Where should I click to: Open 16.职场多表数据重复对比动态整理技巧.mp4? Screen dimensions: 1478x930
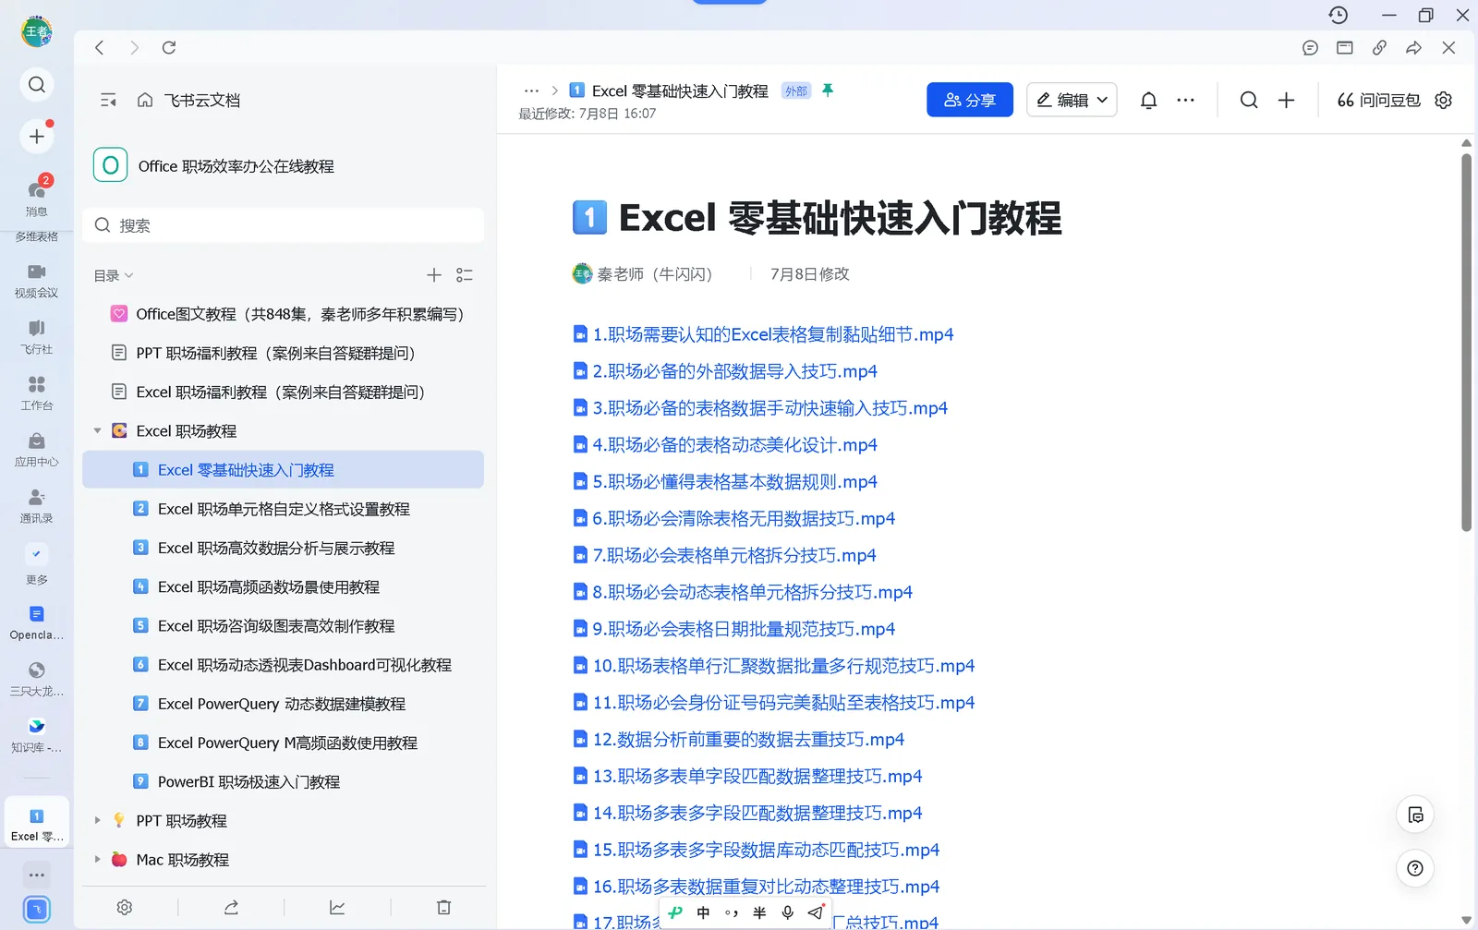(x=766, y=887)
